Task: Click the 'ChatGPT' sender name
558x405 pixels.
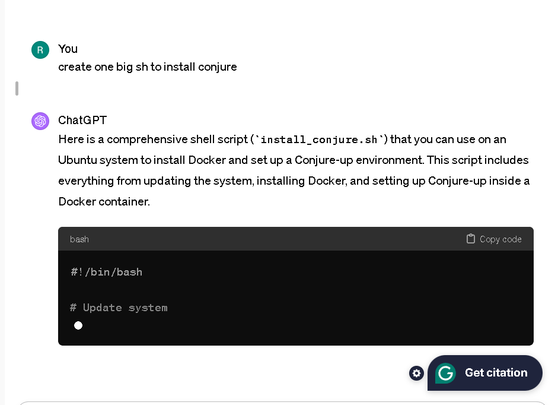Action: [82, 120]
